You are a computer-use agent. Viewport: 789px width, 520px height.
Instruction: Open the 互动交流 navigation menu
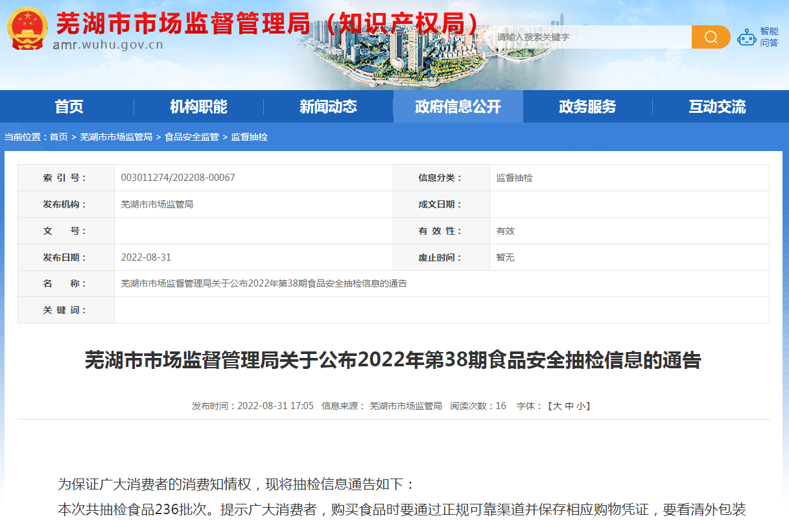click(x=717, y=107)
